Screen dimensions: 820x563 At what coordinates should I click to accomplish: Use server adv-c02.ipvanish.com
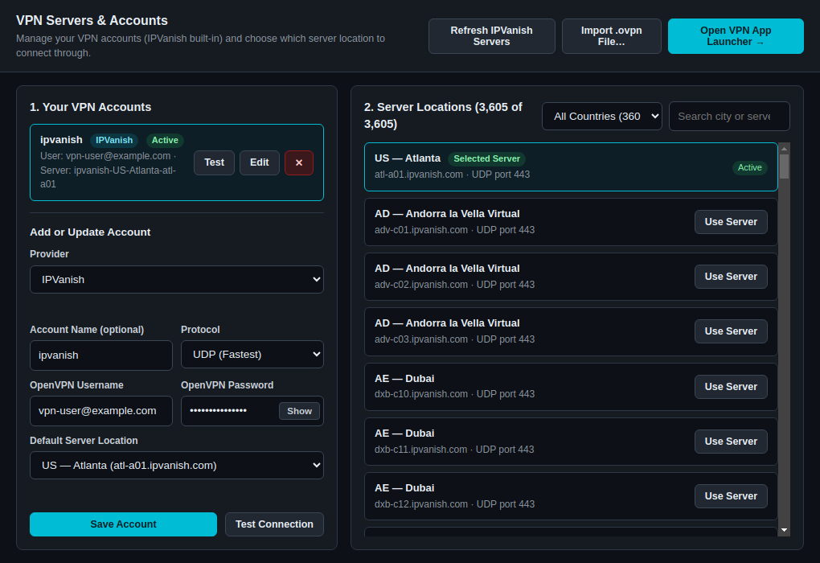731,276
